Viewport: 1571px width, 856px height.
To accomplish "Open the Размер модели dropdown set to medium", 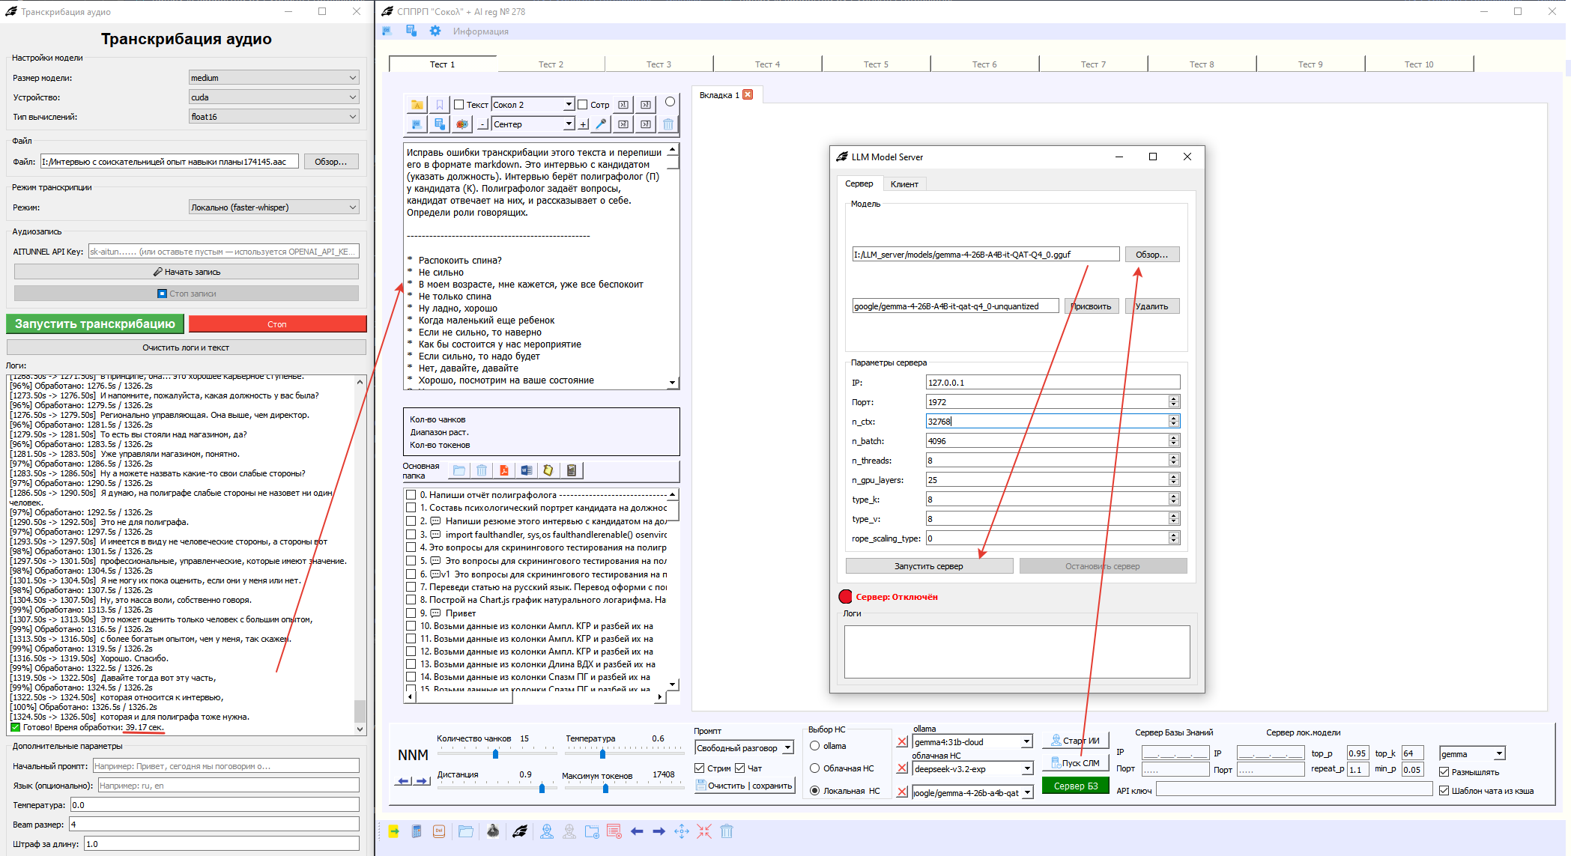I will point(273,78).
